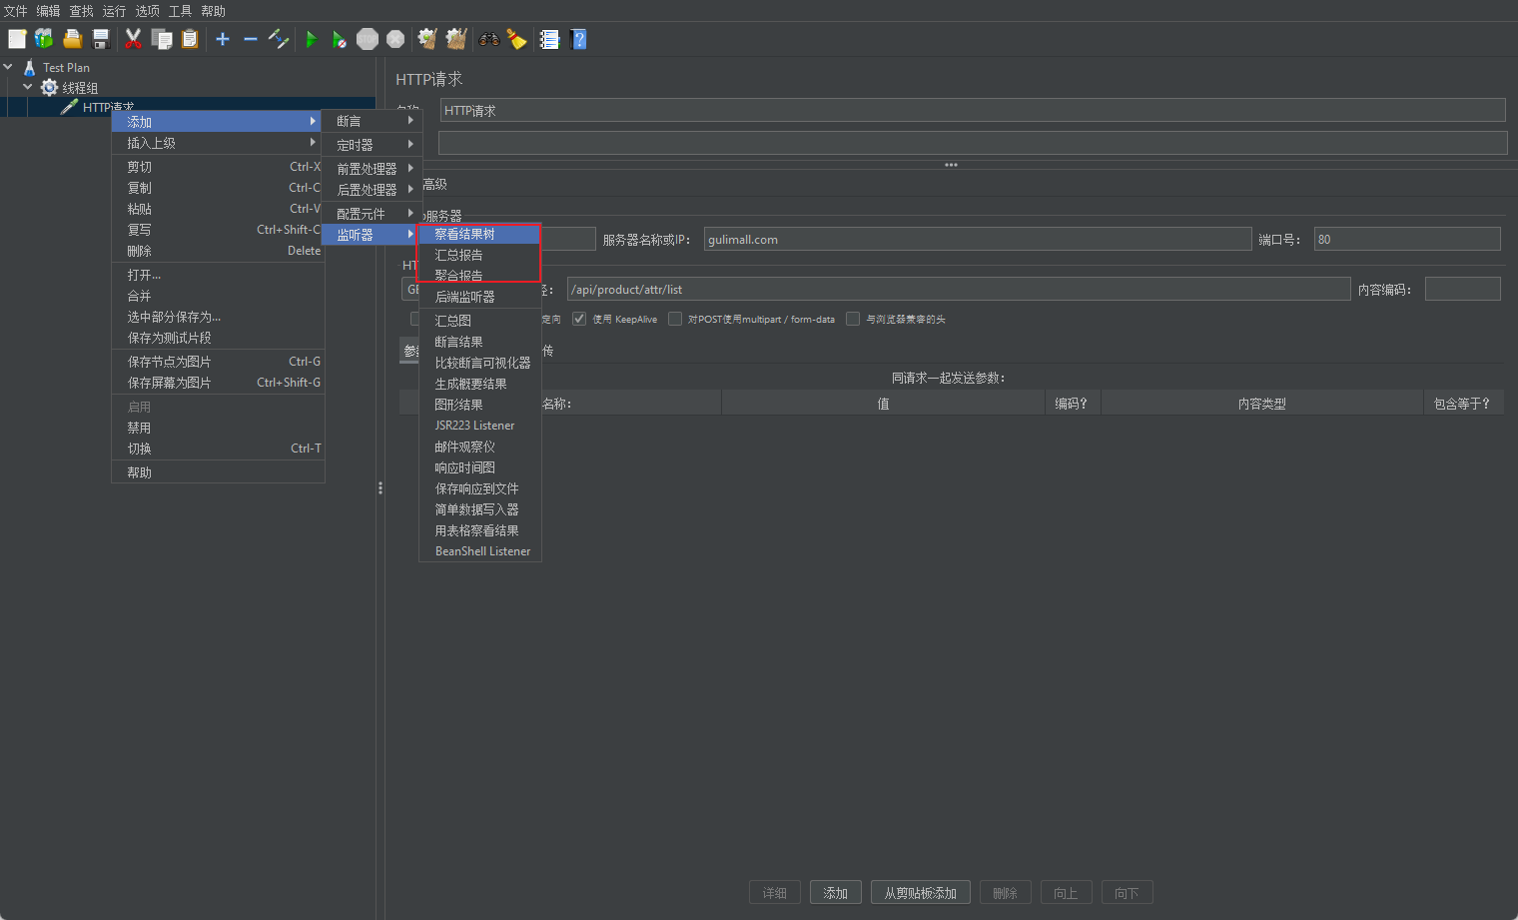
Task: Select 禁用 in context menu
Action: pyautogui.click(x=218, y=428)
